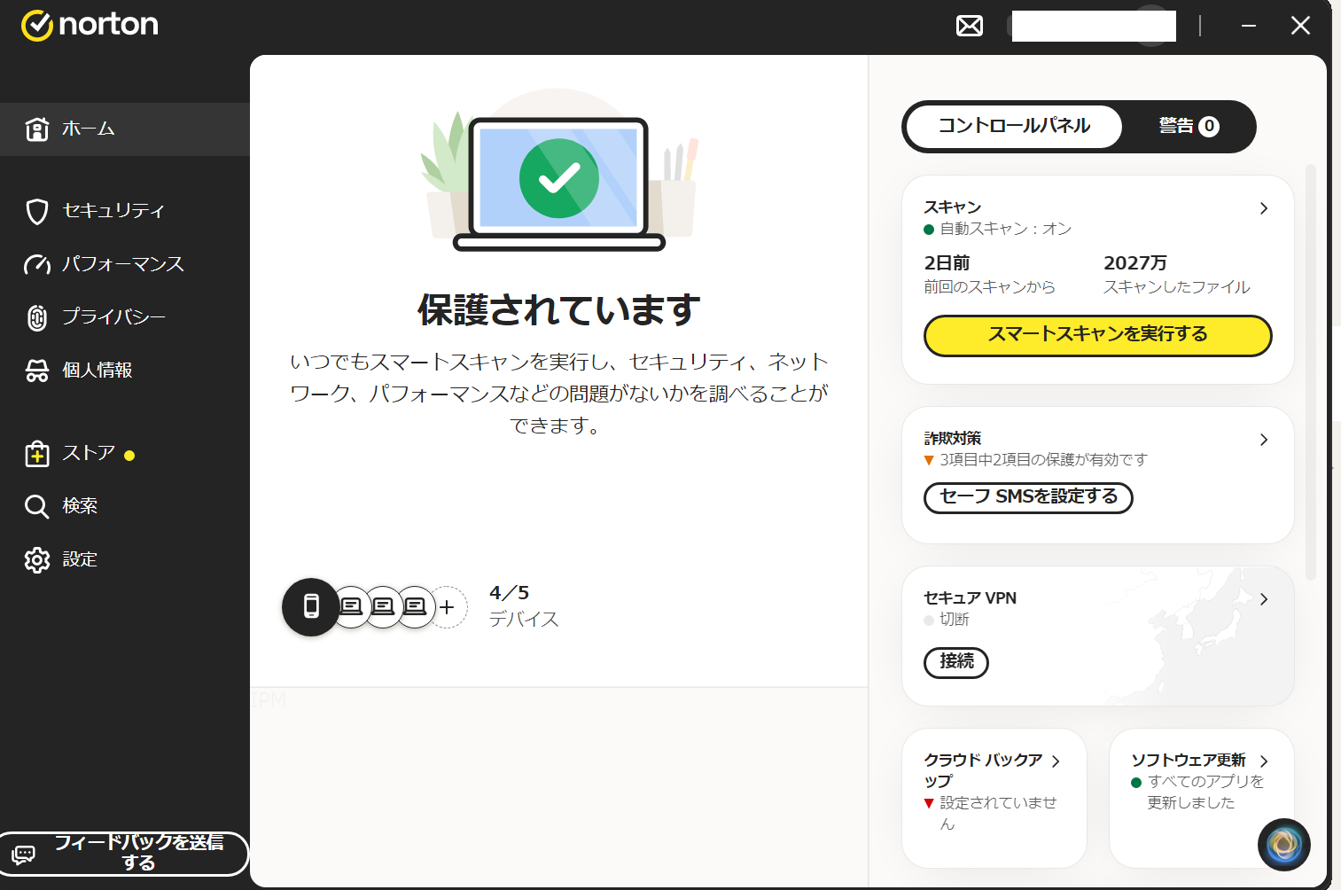Image resolution: width=1341 pixels, height=890 pixels.
Task: Open the mail envelope icon
Action: [970, 26]
